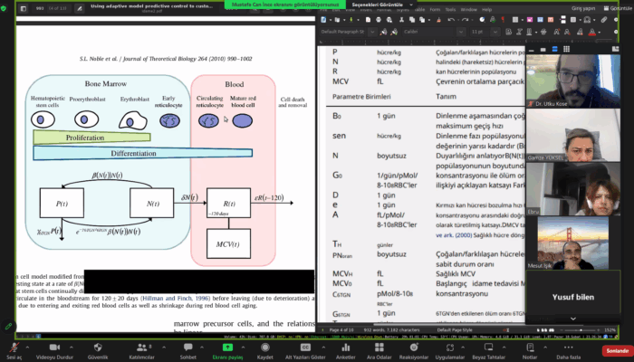Open the Katılımcılar participants panel
The width and height of the screenshot is (634, 362).
coord(141,346)
